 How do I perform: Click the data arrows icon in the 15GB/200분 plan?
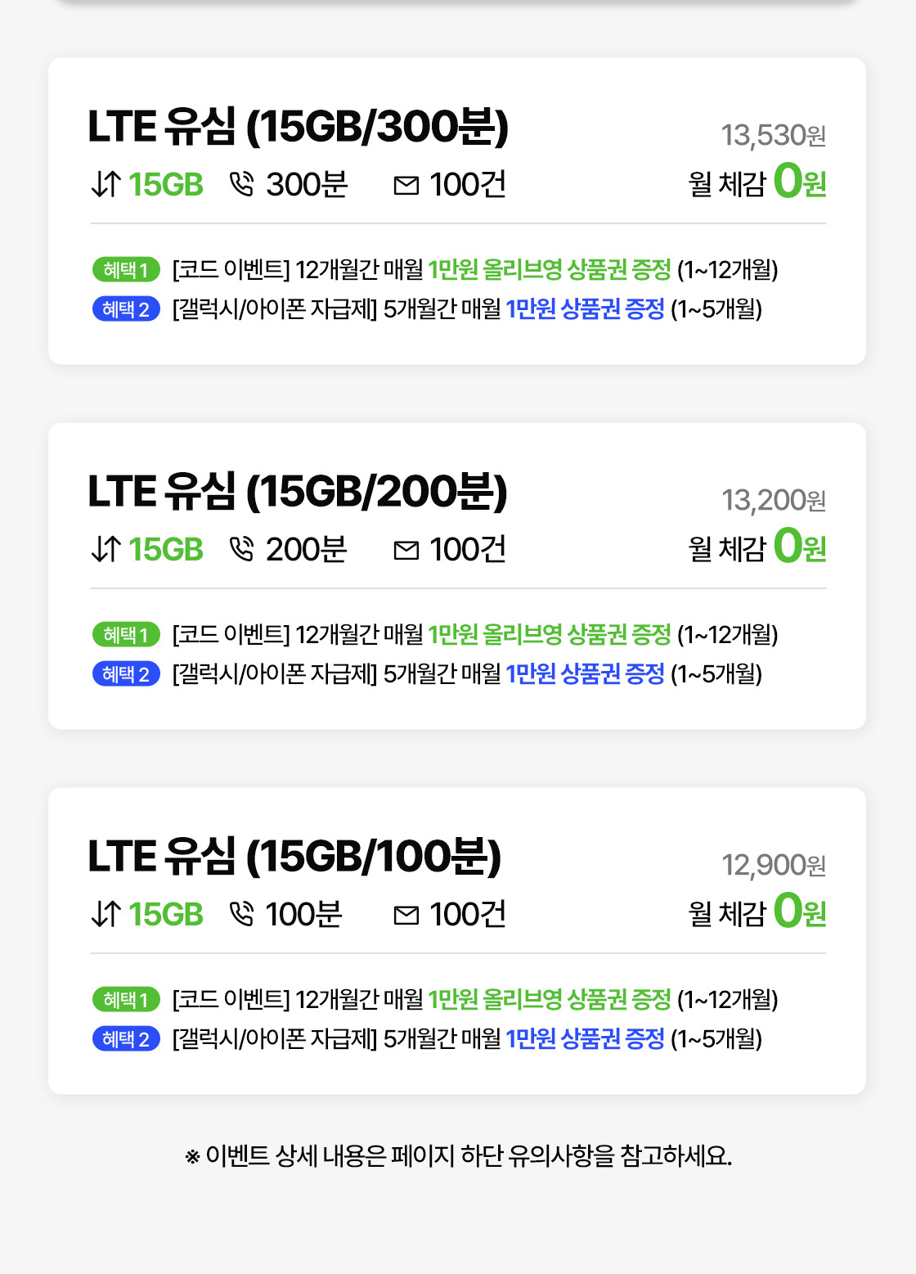click(x=106, y=550)
